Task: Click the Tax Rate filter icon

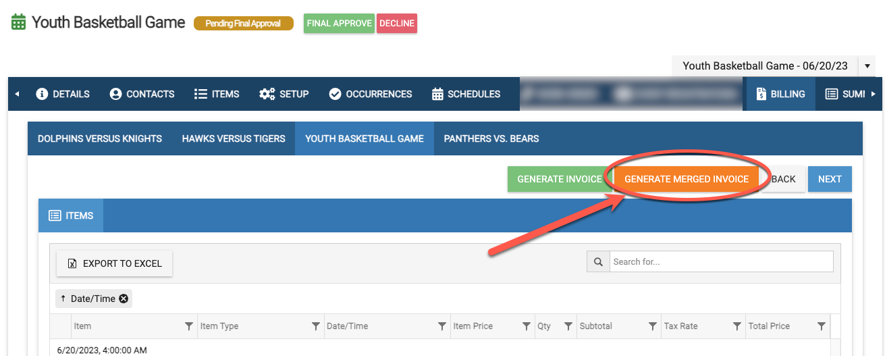Action: coord(736,326)
